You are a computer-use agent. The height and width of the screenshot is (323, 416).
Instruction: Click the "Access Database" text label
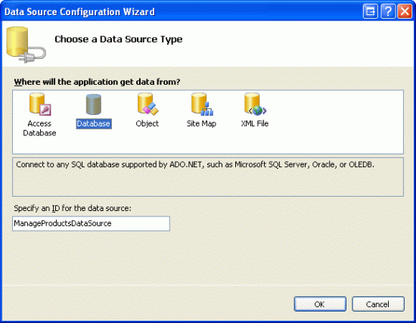coord(39,128)
